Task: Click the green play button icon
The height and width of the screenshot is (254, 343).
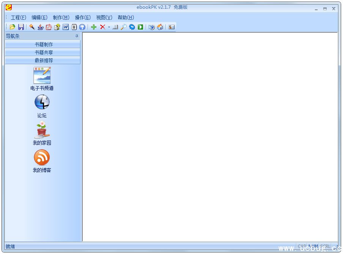Action: (140, 27)
